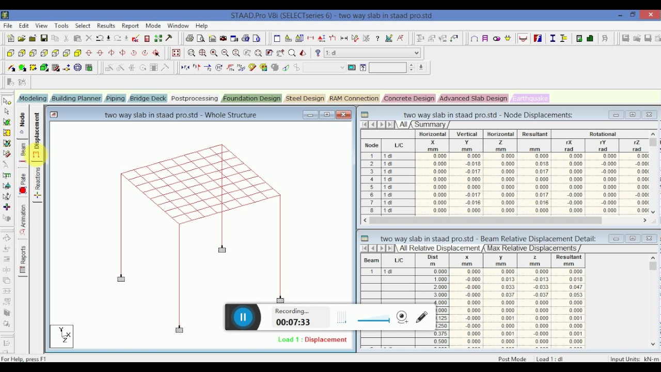661x372 pixels.
Task: Go to the Concrete Design tab
Action: click(409, 98)
